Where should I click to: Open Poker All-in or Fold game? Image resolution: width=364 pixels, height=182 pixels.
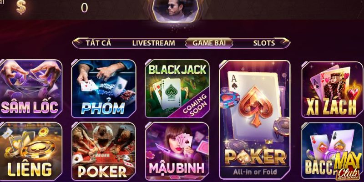click(x=255, y=120)
